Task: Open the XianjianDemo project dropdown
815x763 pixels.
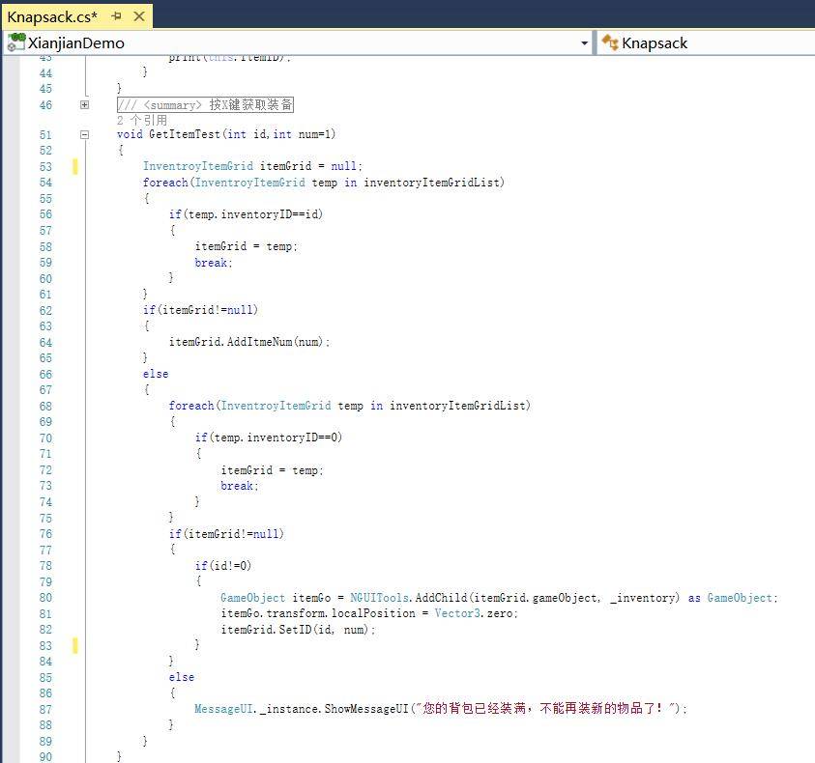Action: [x=584, y=43]
